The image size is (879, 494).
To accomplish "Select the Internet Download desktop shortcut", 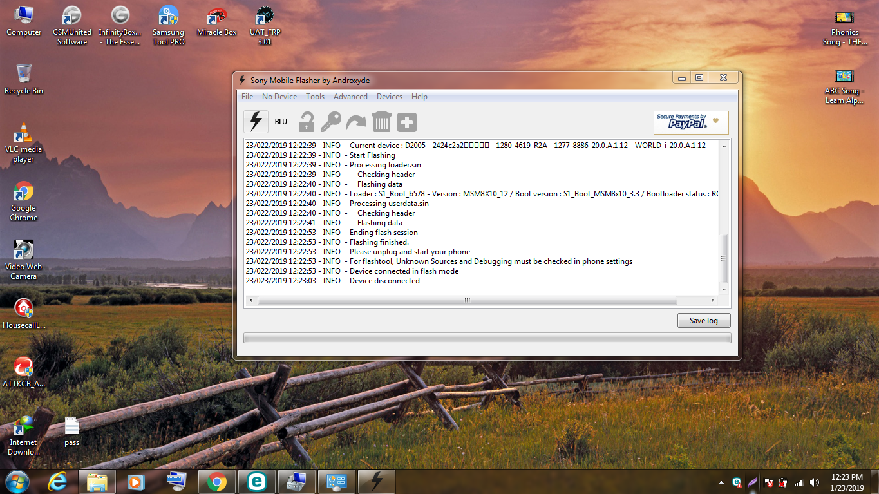I will (24, 436).
